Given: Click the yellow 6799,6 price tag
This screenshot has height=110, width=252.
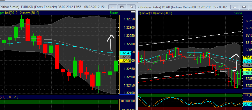Looking at the screenshot, I should pyautogui.click(x=248, y=58).
